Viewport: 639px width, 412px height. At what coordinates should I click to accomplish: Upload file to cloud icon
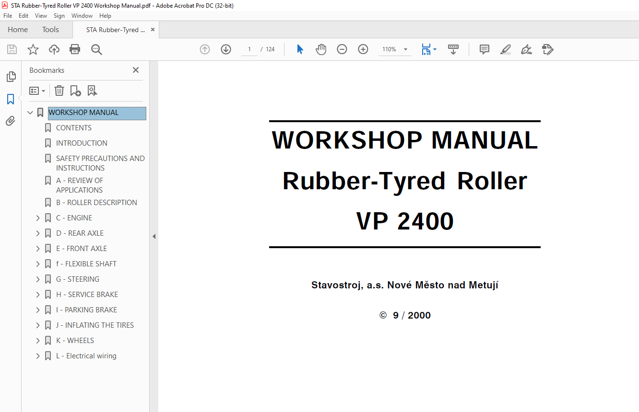tap(54, 49)
